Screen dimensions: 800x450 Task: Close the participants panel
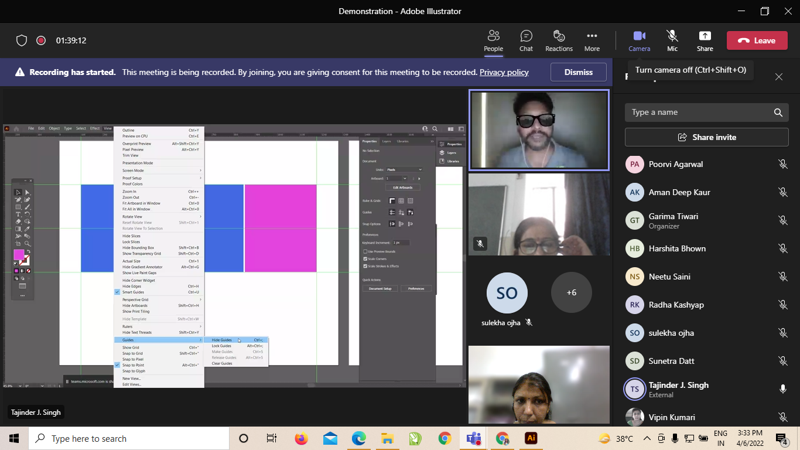point(778,77)
